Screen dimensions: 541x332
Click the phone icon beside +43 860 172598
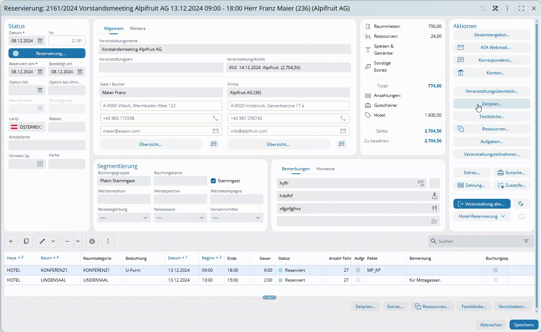(215, 118)
